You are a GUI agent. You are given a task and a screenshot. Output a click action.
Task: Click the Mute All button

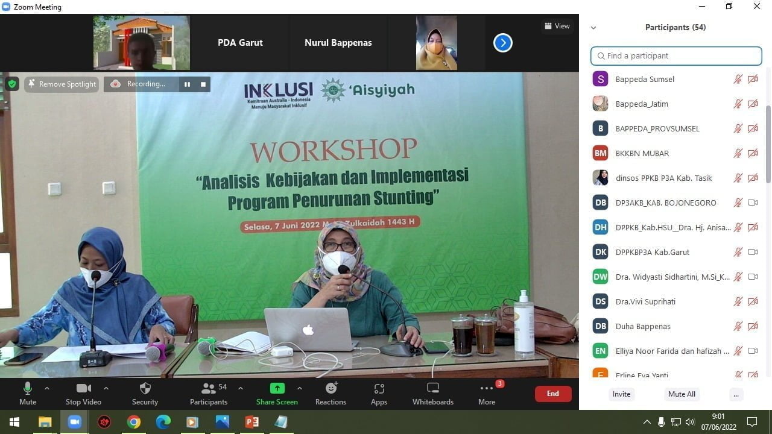click(682, 394)
